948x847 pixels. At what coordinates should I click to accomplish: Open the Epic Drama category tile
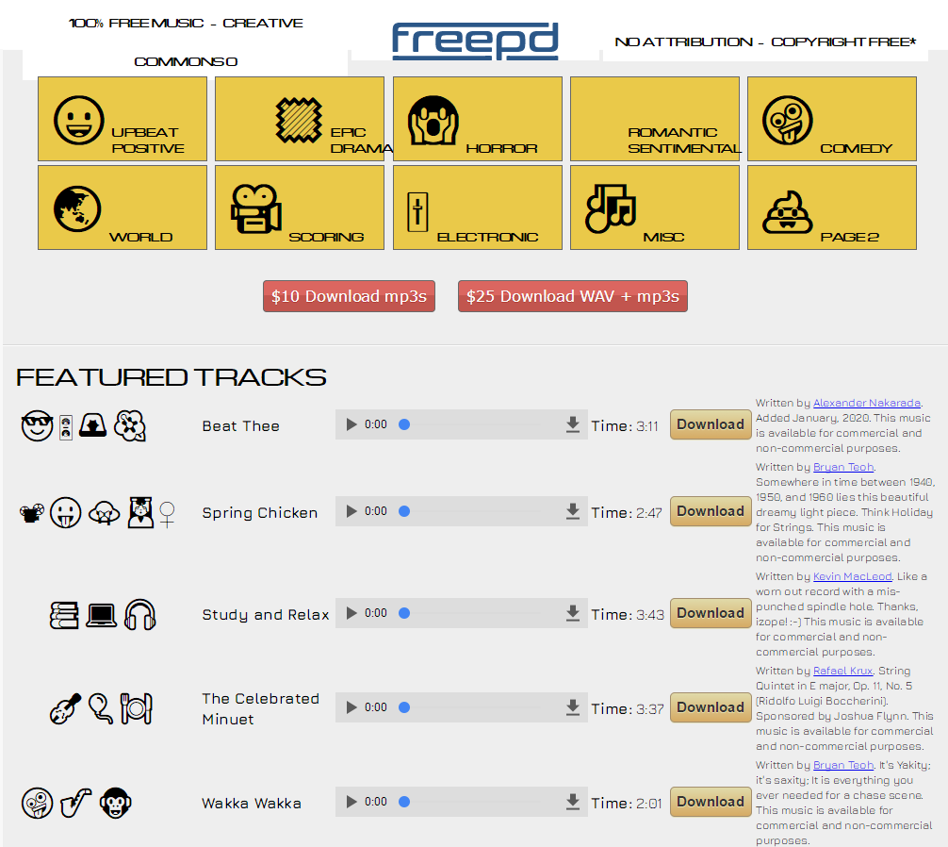click(x=300, y=119)
